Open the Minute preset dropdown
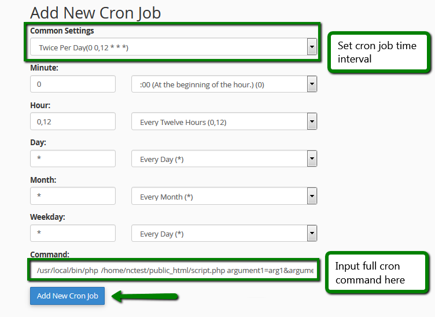The width and height of the screenshot is (435, 317). click(x=220, y=84)
